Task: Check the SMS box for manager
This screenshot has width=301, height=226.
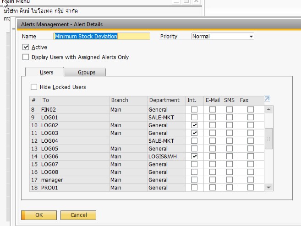Action: click(x=230, y=180)
